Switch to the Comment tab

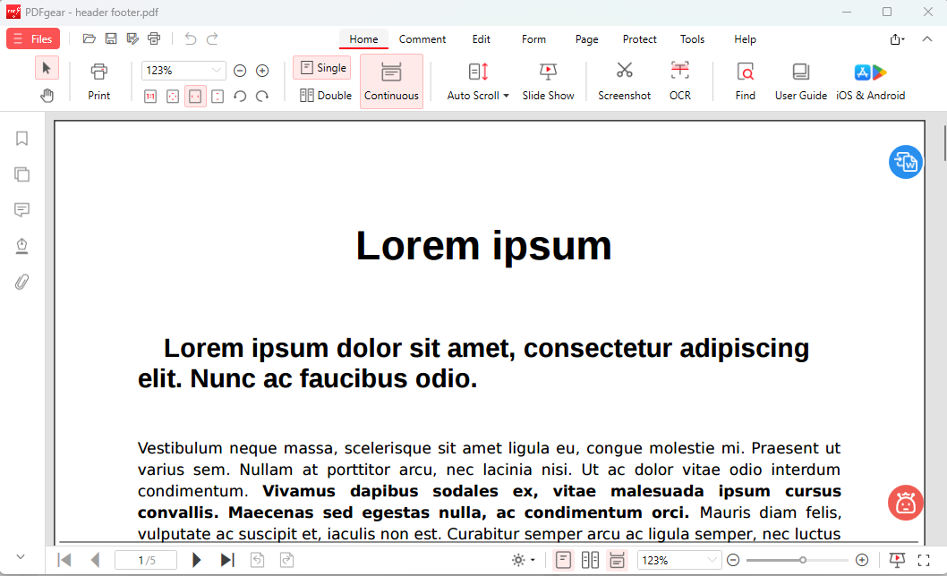coord(422,39)
